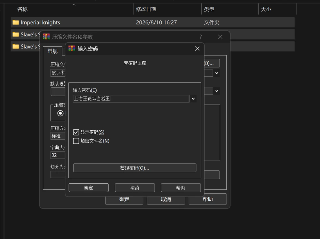The width and height of the screenshot is (320, 239).
Task: Open dictionary size field showing 32
Action: (58, 155)
